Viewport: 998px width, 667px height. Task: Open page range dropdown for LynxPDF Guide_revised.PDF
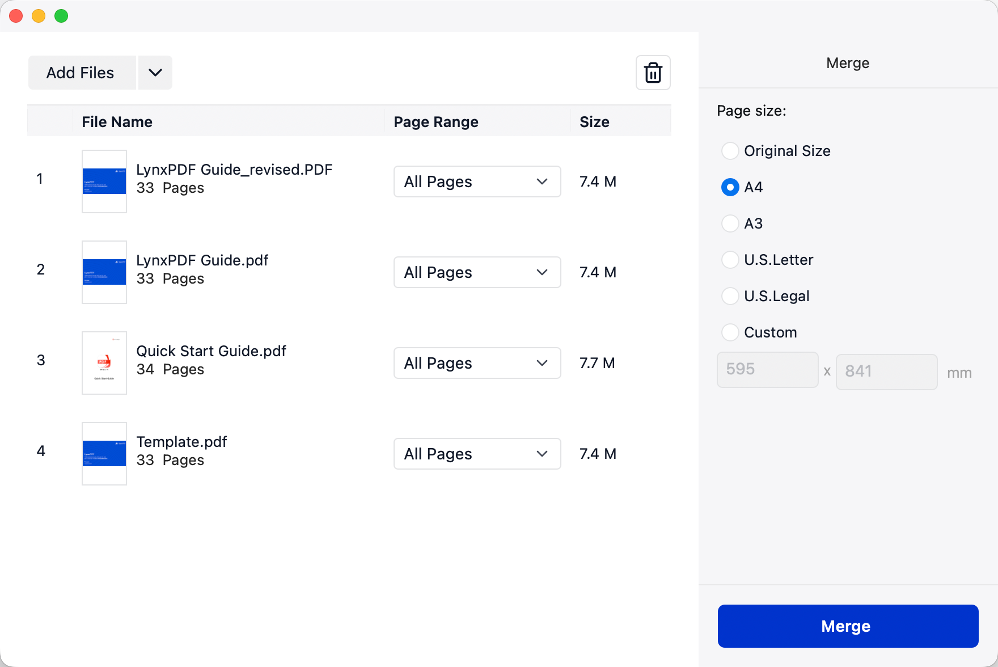(477, 181)
